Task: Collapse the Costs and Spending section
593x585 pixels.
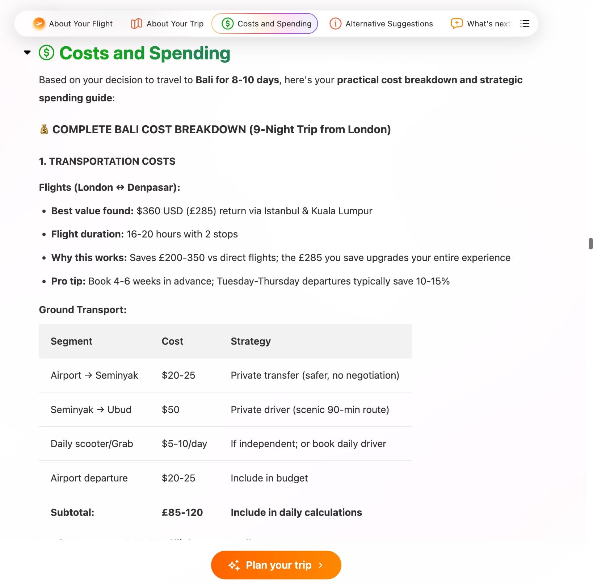Action: [27, 52]
